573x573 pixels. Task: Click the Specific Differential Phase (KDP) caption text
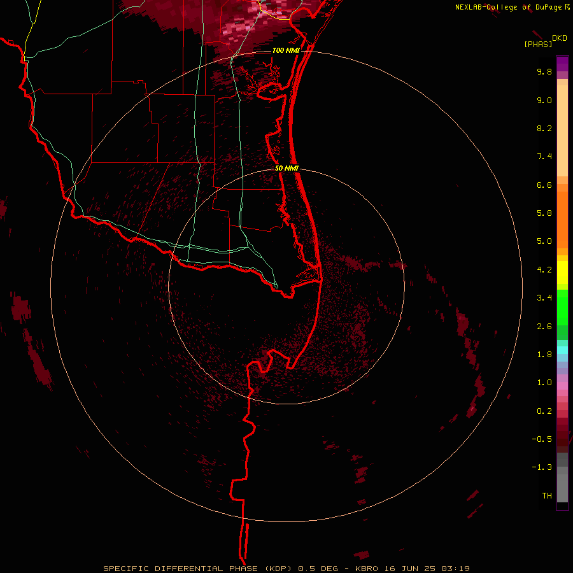tap(197, 569)
